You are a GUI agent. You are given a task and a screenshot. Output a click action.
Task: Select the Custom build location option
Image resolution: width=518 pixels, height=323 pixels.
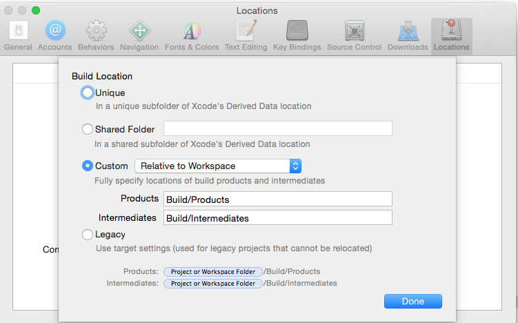88,166
